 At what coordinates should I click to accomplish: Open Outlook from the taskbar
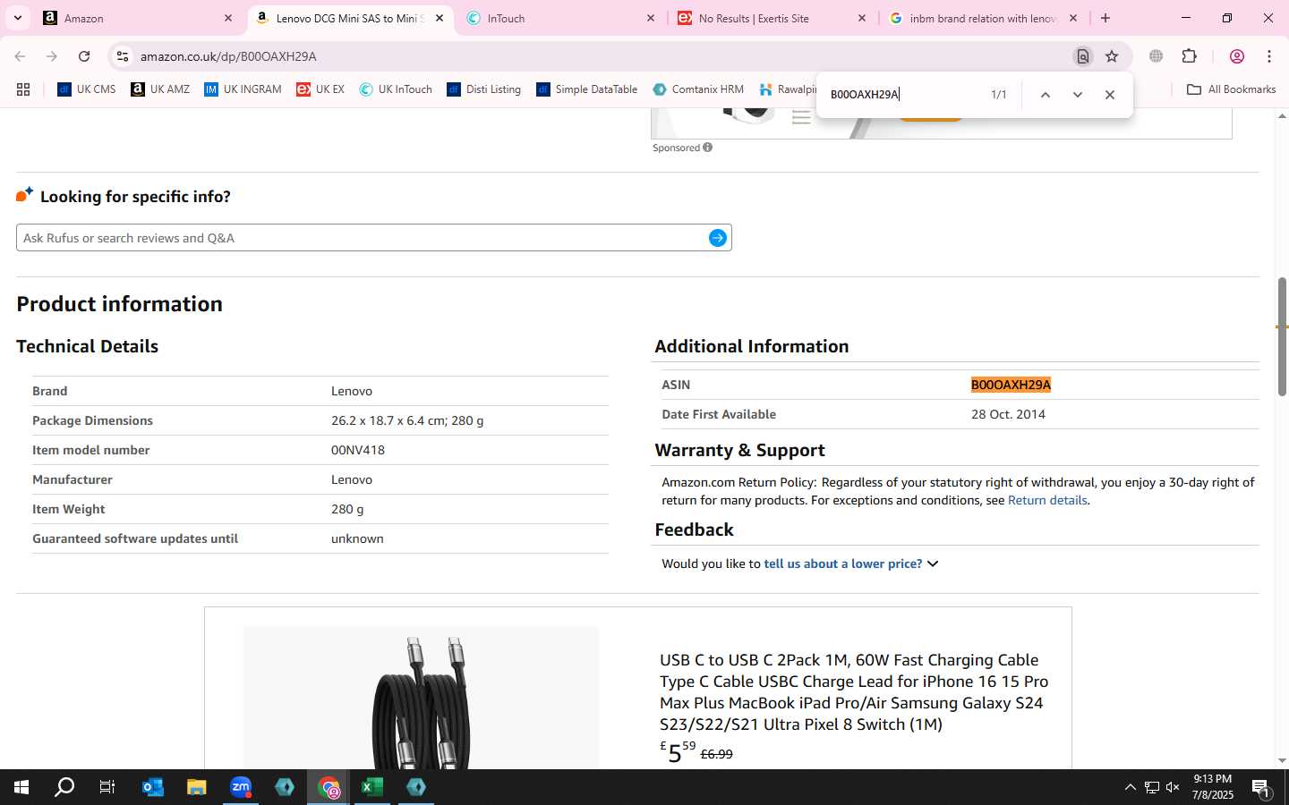point(153,787)
